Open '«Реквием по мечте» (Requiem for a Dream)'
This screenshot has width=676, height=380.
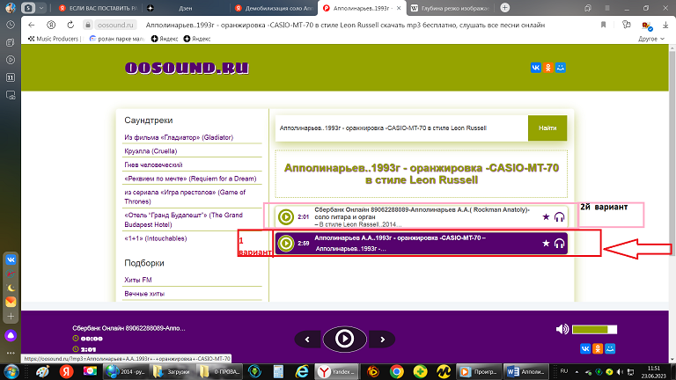pos(190,179)
